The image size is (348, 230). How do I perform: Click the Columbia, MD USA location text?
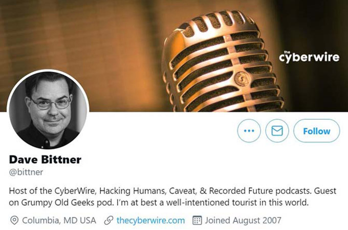[59, 220]
